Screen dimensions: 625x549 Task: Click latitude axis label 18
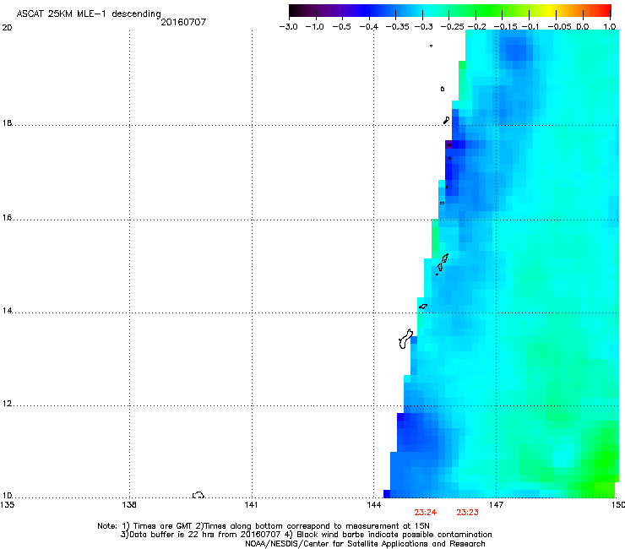coord(7,122)
